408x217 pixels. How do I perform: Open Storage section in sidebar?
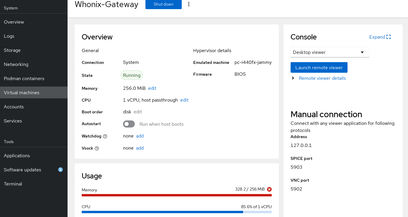(12, 50)
